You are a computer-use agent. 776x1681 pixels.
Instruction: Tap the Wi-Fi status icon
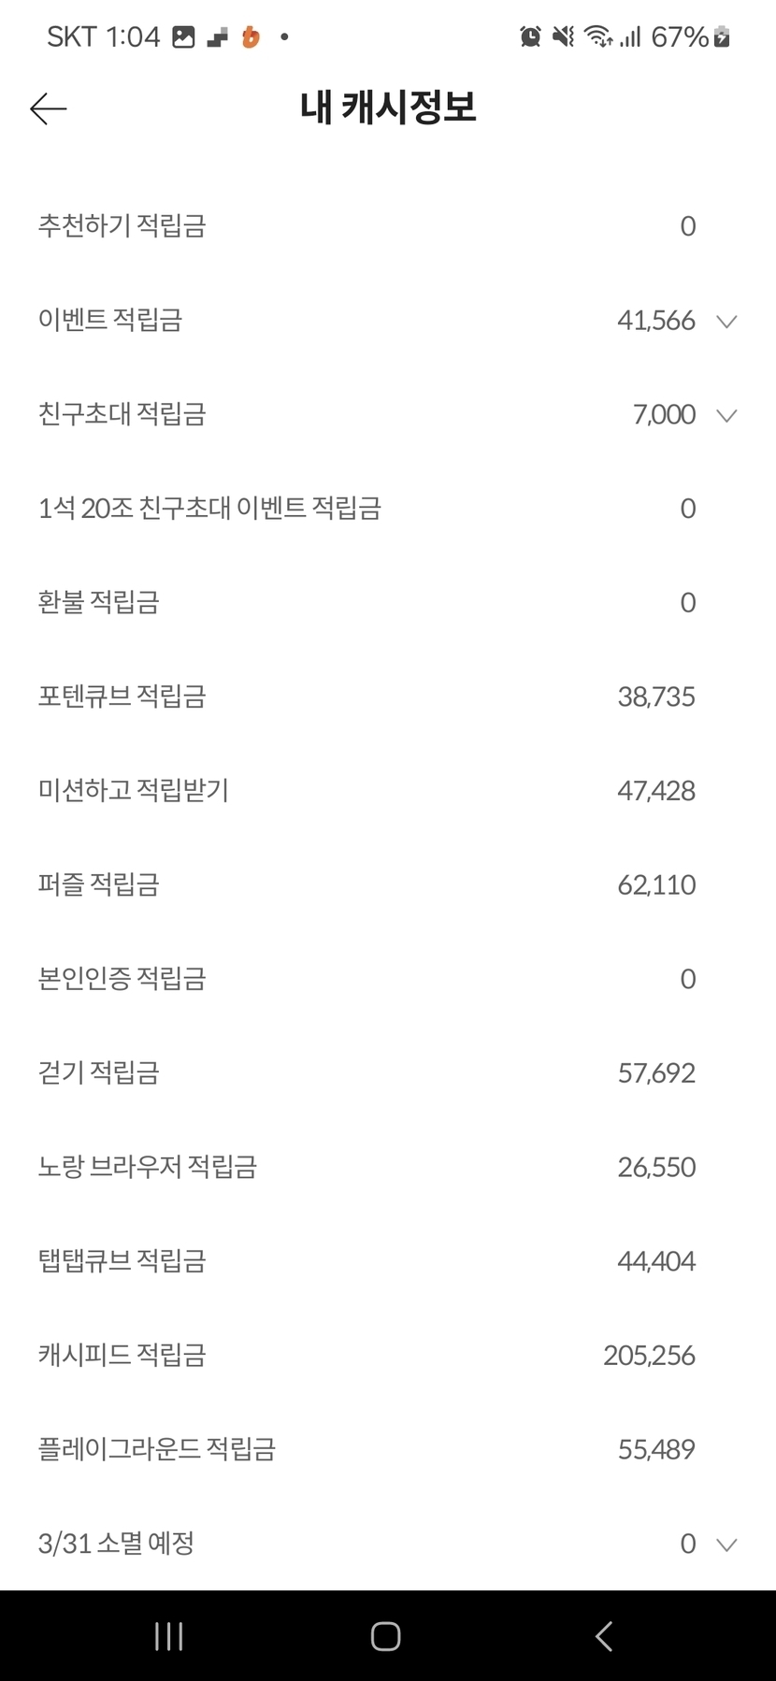pyautogui.click(x=597, y=36)
